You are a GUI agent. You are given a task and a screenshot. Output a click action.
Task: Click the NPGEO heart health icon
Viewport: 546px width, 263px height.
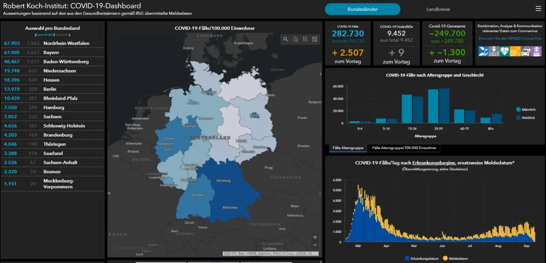[x=504, y=51]
